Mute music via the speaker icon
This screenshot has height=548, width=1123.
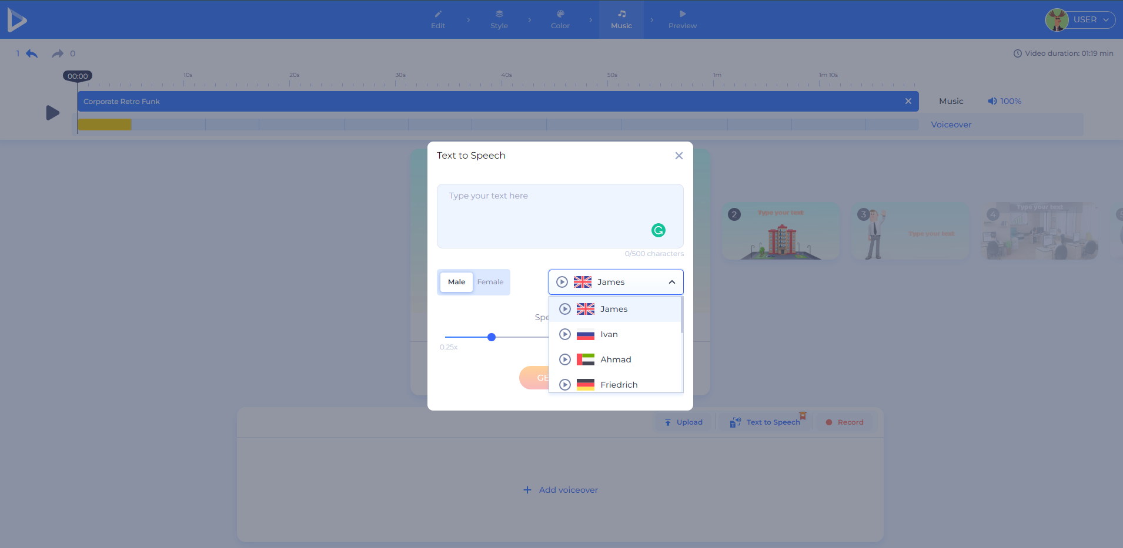(x=992, y=101)
